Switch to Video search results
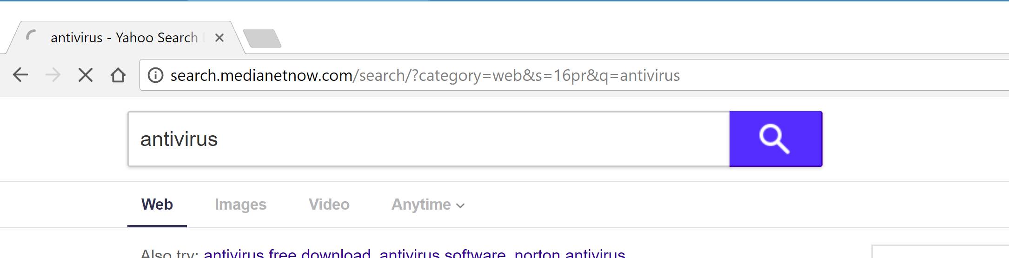 coord(329,205)
